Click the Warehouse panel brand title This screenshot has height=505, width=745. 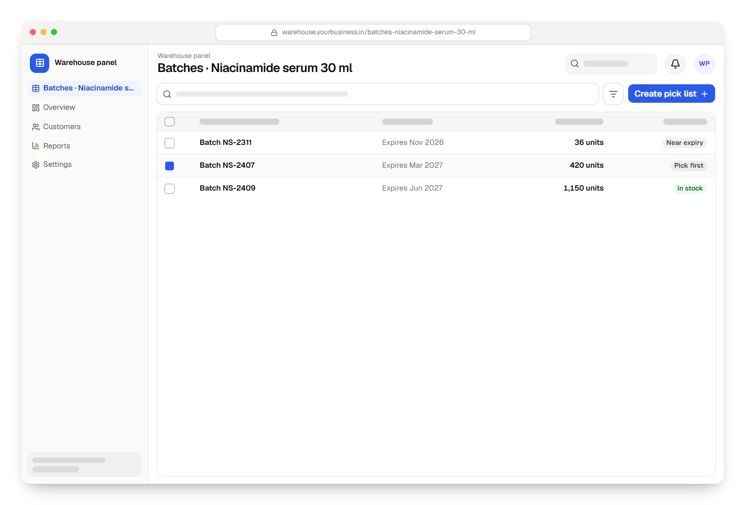[86, 62]
